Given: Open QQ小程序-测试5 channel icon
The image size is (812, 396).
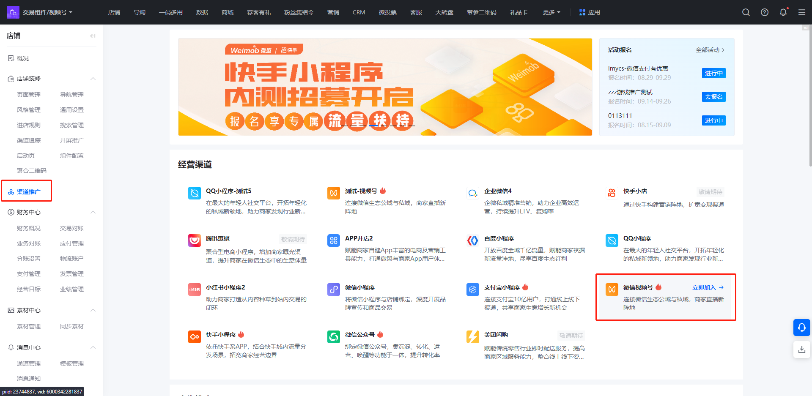Looking at the screenshot, I should click(195, 193).
